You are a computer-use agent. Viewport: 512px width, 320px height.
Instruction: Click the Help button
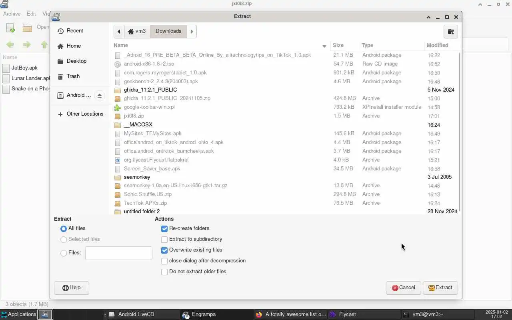pyautogui.click(x=72, y=288)
